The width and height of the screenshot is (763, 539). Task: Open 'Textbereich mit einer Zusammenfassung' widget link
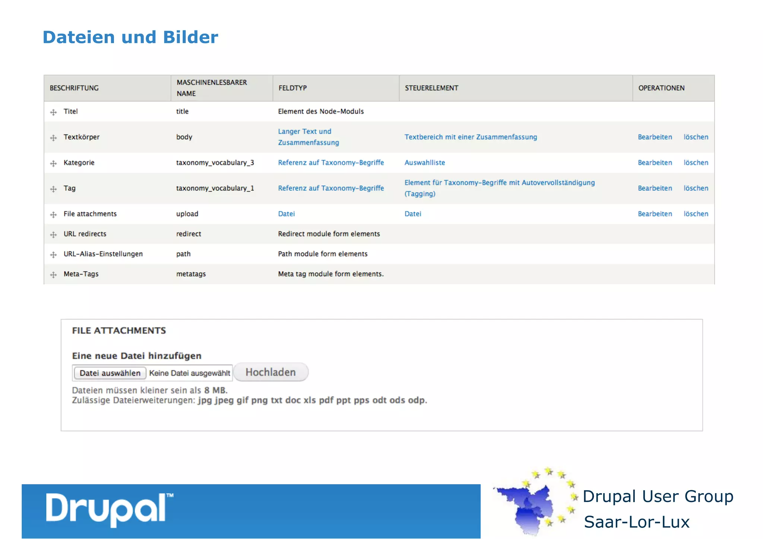[471, 137]
